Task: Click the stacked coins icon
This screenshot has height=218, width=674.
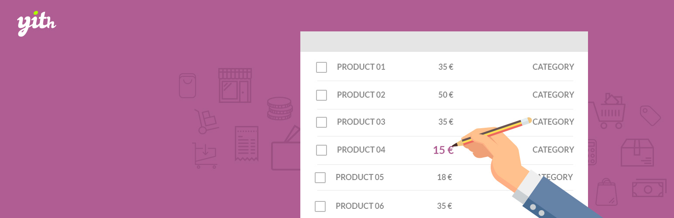Action: pos(279,109)
